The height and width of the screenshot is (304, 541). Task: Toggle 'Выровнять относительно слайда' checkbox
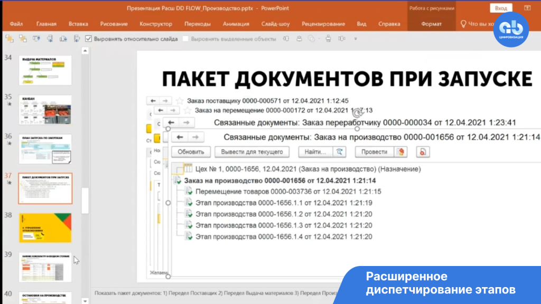[88, 39]
